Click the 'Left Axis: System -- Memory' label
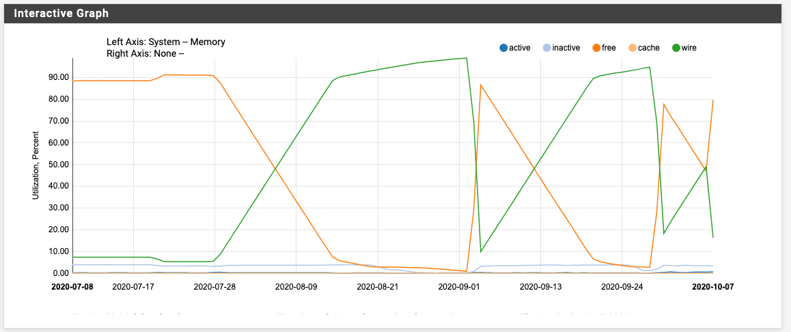Viewport: 791px width, 332px height. 166,42
